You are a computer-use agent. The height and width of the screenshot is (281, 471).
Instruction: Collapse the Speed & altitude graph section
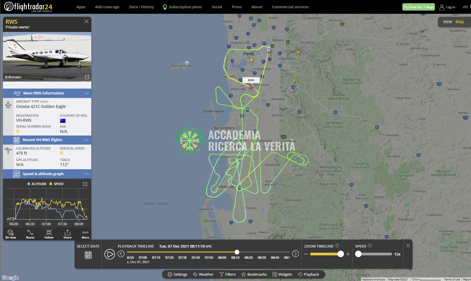pyautogui.click(x=86, y=174)
